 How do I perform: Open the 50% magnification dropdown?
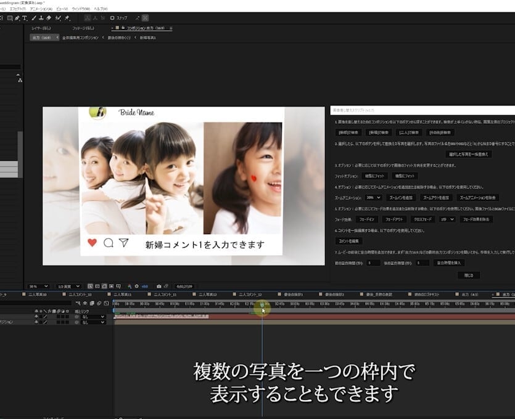coord(38,286)
